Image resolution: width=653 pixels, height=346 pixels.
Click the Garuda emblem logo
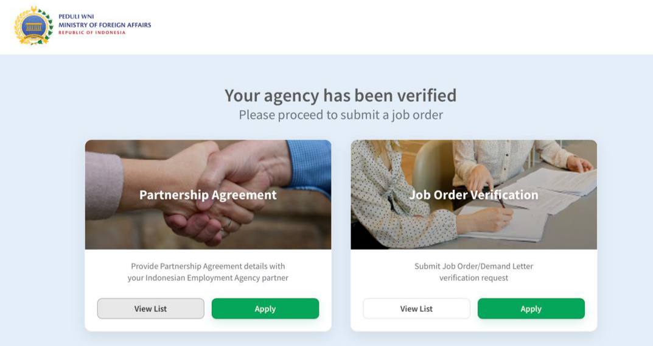pyautogui.click(x=33, y=26)
